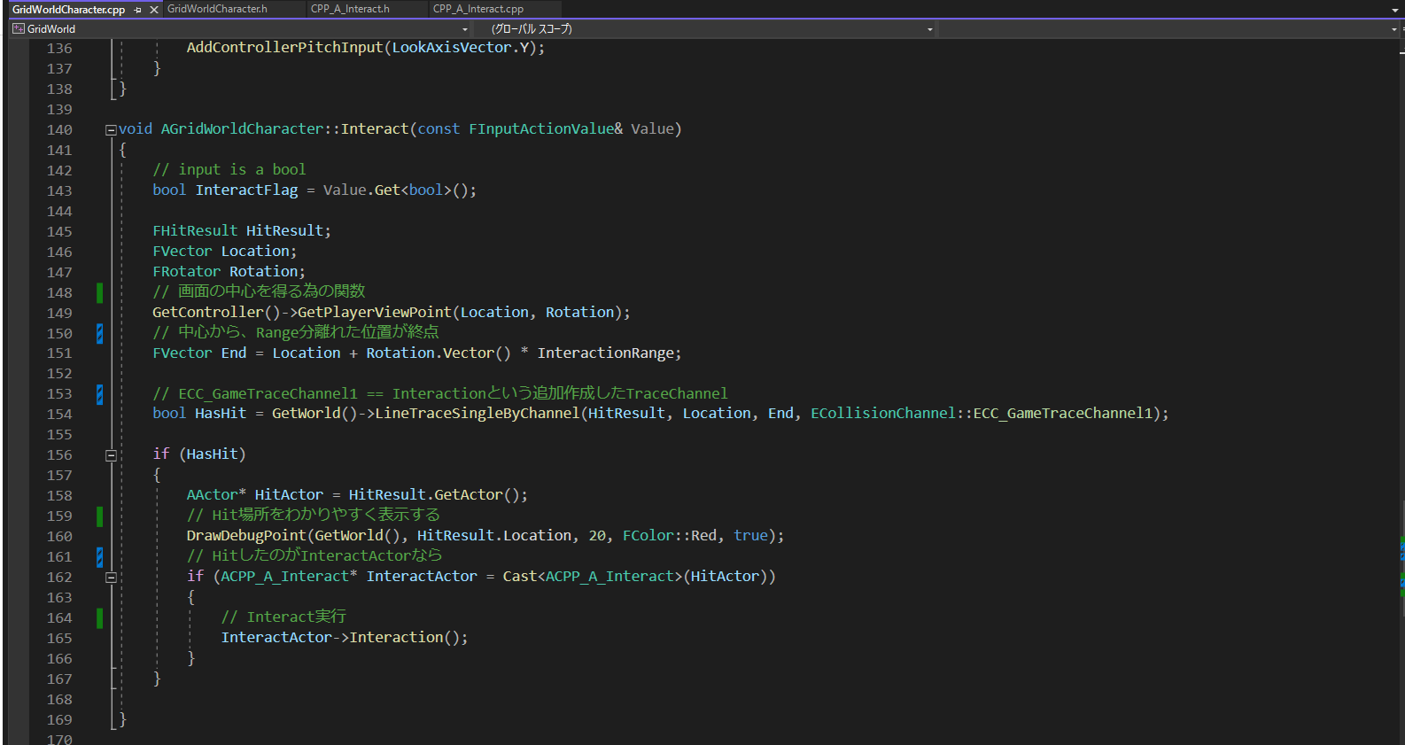Collapse the Cast ACPP_A_Interact if block
The height and width of the screenshot is (745, 1405).
pyautogui.click(x=111, y=578)
